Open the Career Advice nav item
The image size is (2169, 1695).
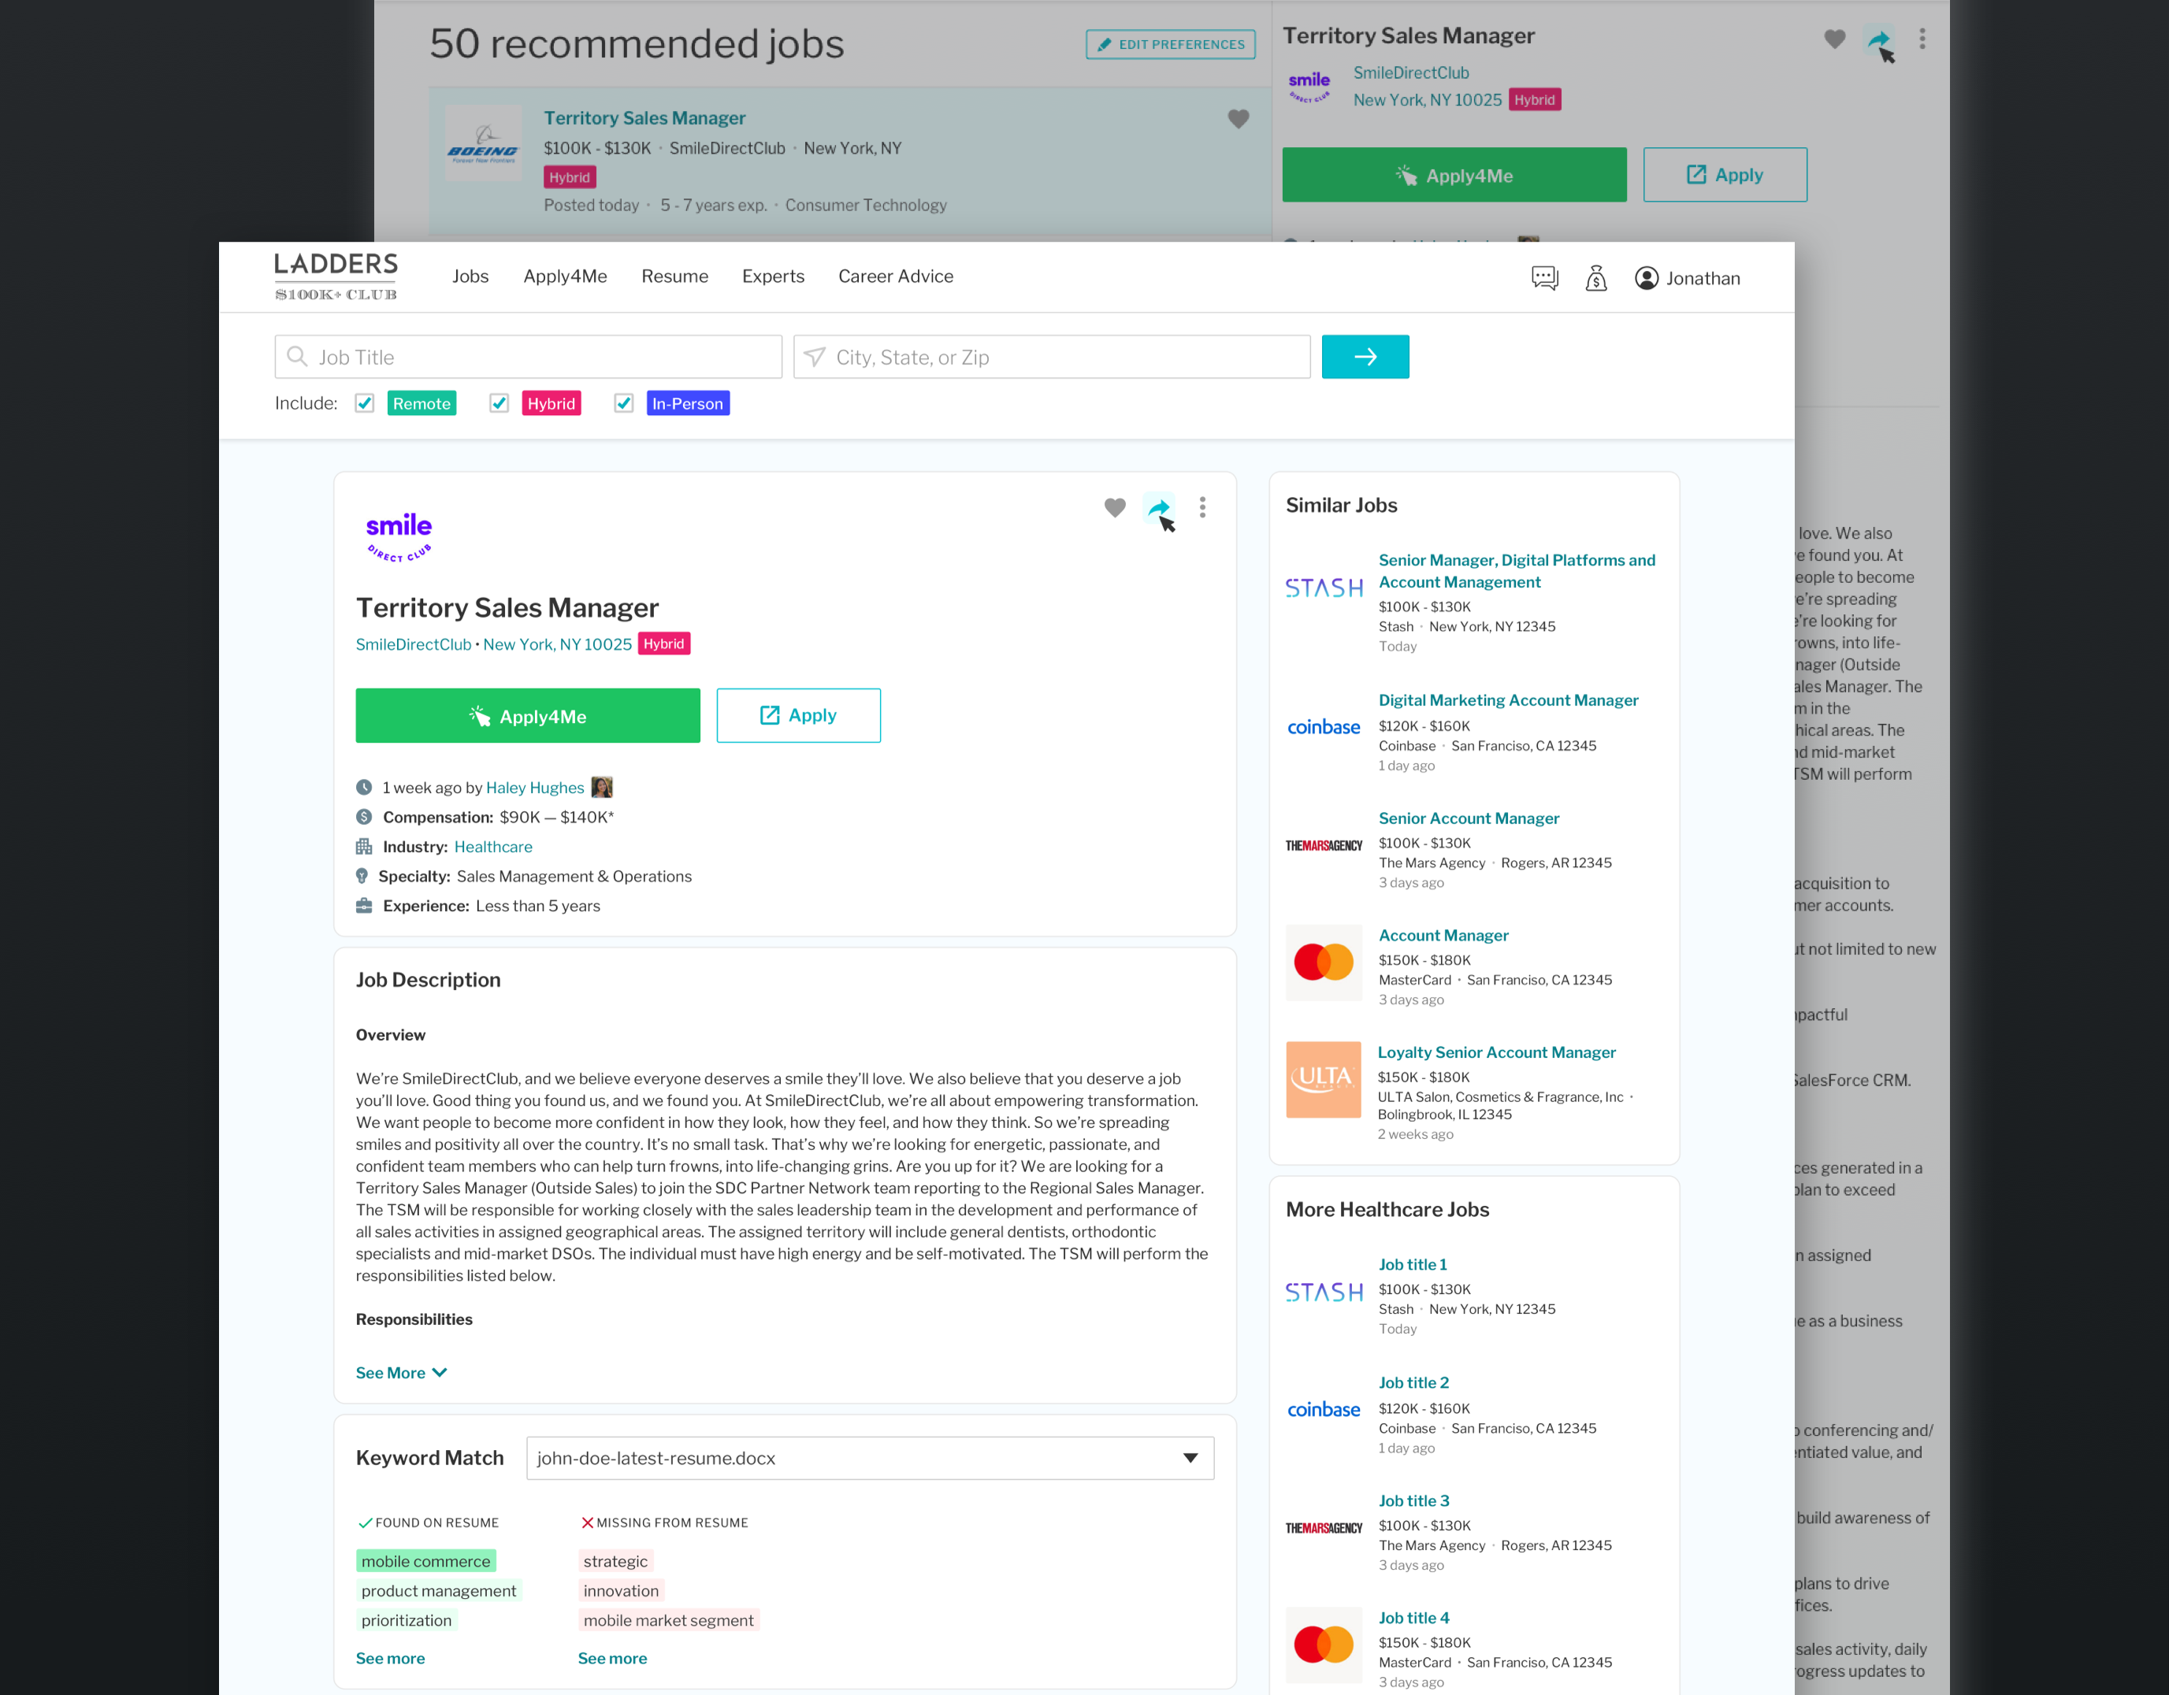895,276
